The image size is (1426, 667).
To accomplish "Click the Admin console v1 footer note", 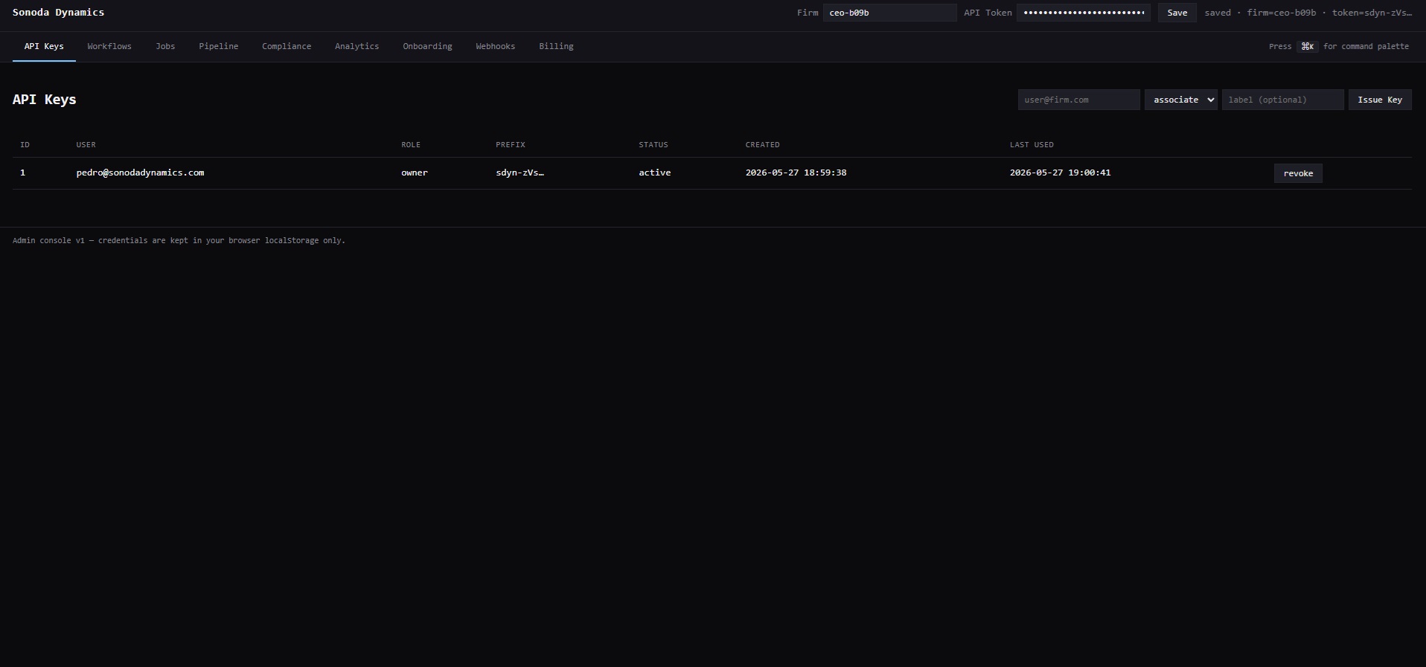I will (179, 241).
